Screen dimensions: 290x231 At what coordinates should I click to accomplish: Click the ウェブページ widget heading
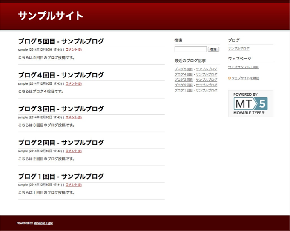(240, 59)
